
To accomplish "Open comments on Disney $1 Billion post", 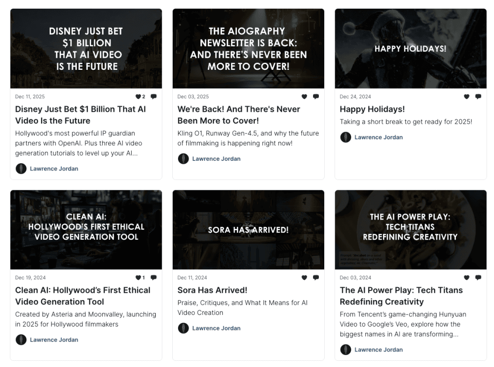I will (153, 97).
